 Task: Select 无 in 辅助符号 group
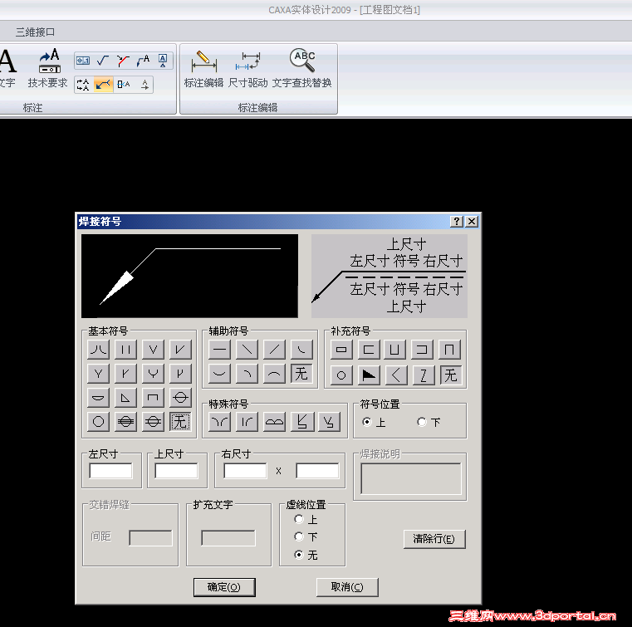click(x=301, y=374)
